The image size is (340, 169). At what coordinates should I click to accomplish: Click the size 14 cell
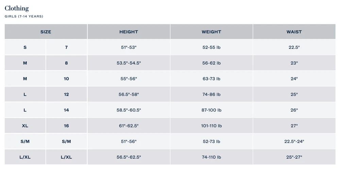(66, 110)
